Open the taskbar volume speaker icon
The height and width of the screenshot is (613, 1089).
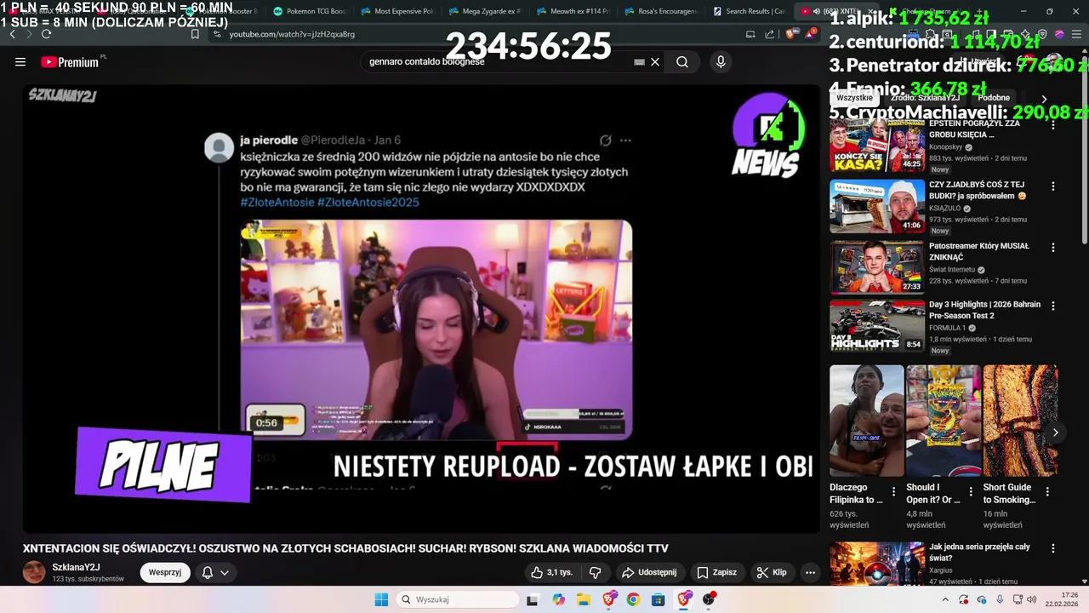point(1031,599)
